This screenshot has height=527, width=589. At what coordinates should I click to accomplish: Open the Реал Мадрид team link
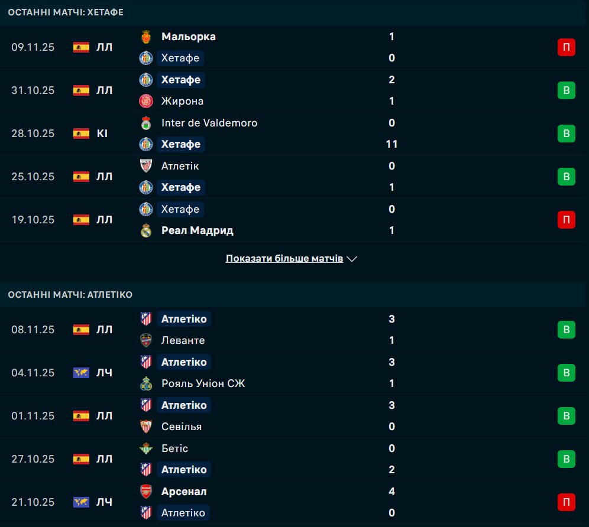point(197,230)
